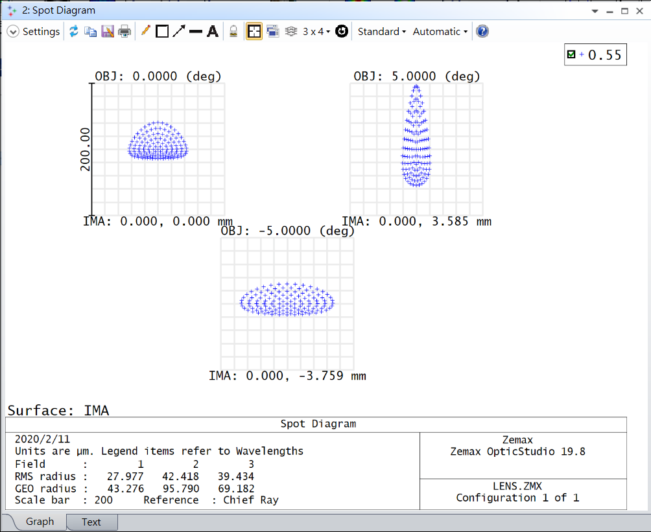This screenshot has width=651, height=532.
Task: Choose the rectangle drawing tool
Action: (x=162, y=31)
